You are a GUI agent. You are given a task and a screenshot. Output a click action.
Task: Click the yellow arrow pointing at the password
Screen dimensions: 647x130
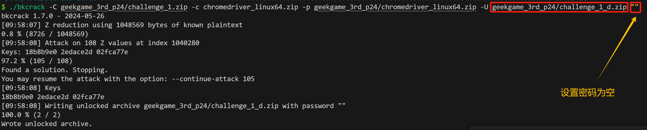(617, 48)
